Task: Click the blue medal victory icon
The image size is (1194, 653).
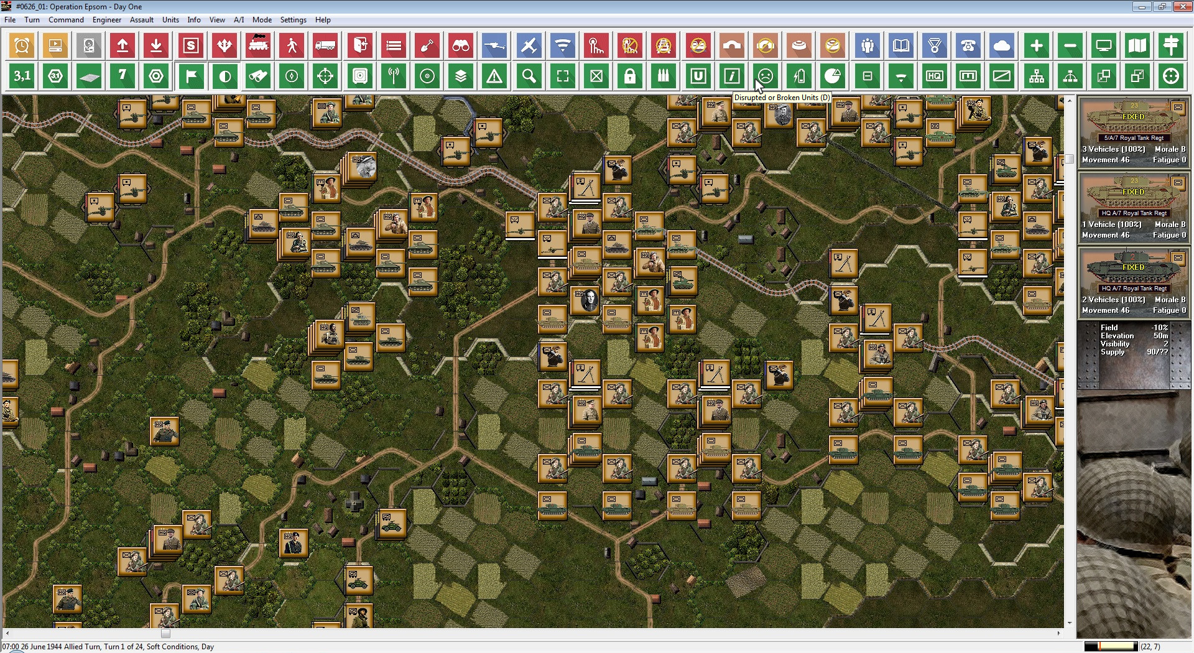Action: coord(935,45)
